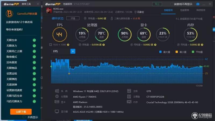Click the power icon beside processor 0.0306 度
The width and height of the screenshot is (215, 121).
click(x=80, y=45)
